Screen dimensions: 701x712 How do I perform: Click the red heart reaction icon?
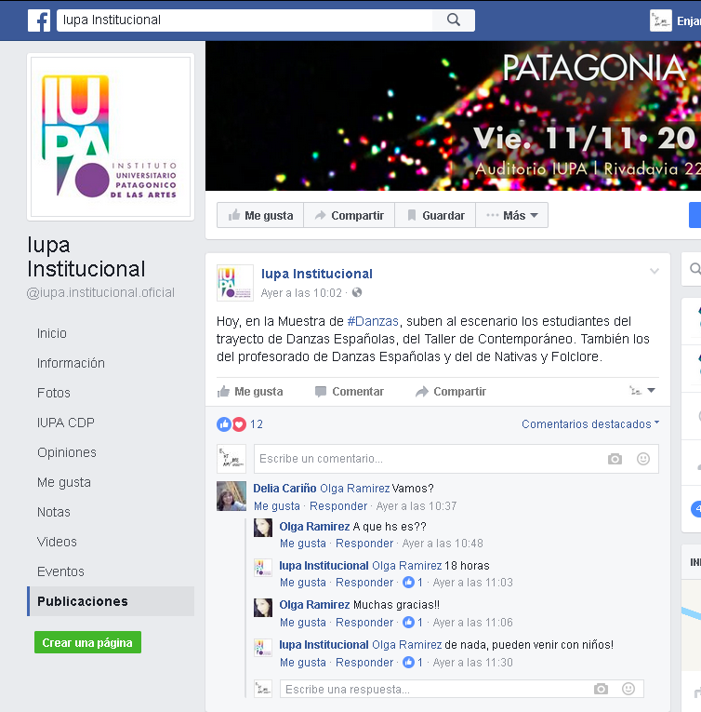[x=239, y=424]
